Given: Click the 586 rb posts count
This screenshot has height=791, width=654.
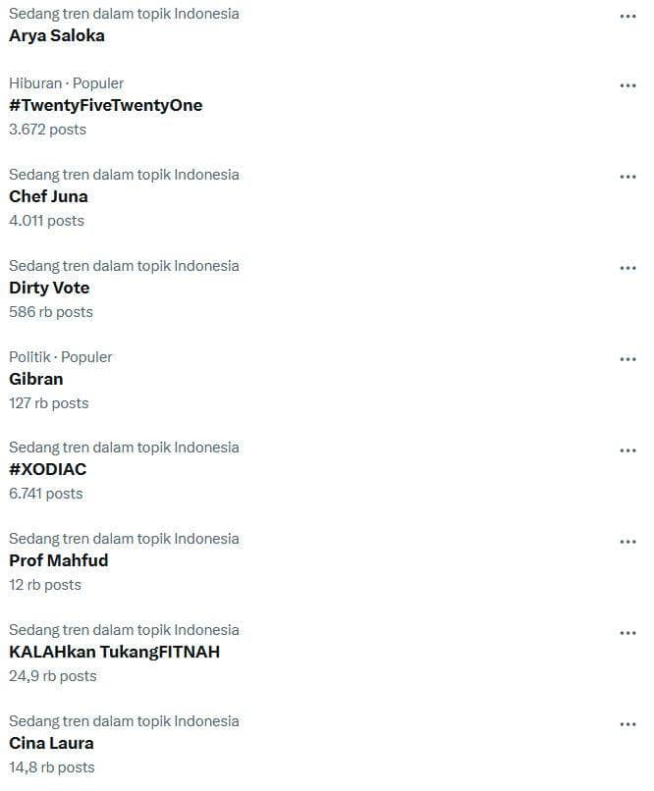Looking at the screenshot, I should click(x=51, y=312).
